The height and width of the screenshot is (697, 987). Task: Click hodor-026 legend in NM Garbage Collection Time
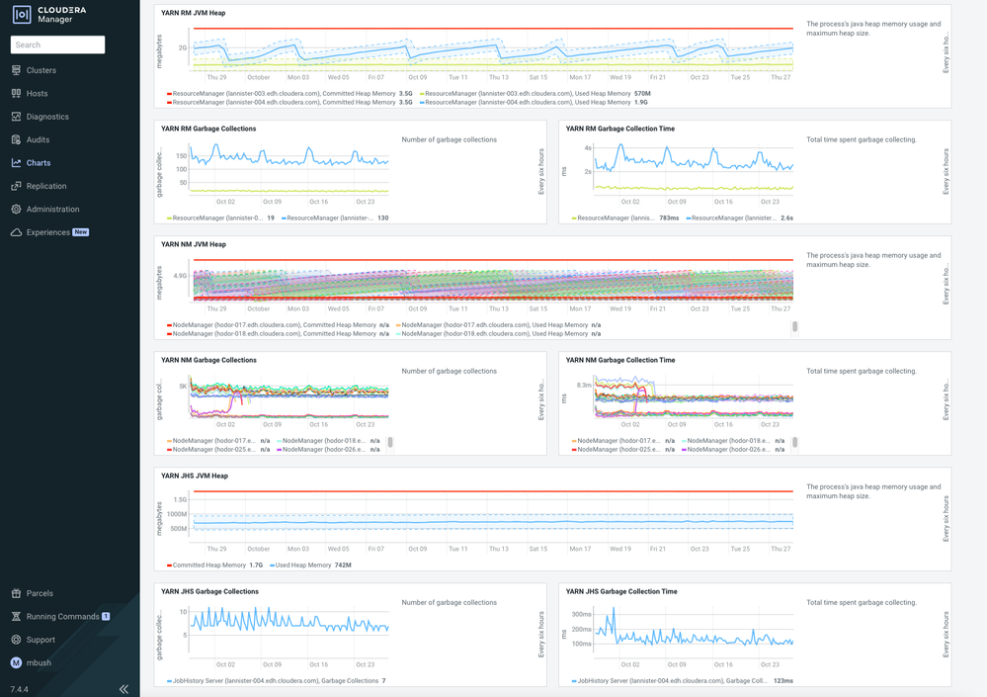click(x=733, y=450)
